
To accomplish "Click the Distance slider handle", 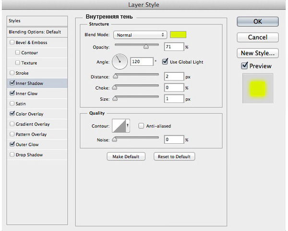I will coord(115,76).
